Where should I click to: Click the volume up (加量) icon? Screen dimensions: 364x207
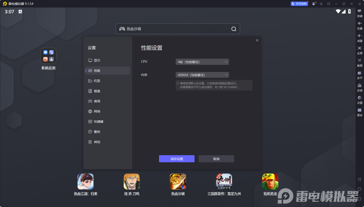tap(359, 25)
